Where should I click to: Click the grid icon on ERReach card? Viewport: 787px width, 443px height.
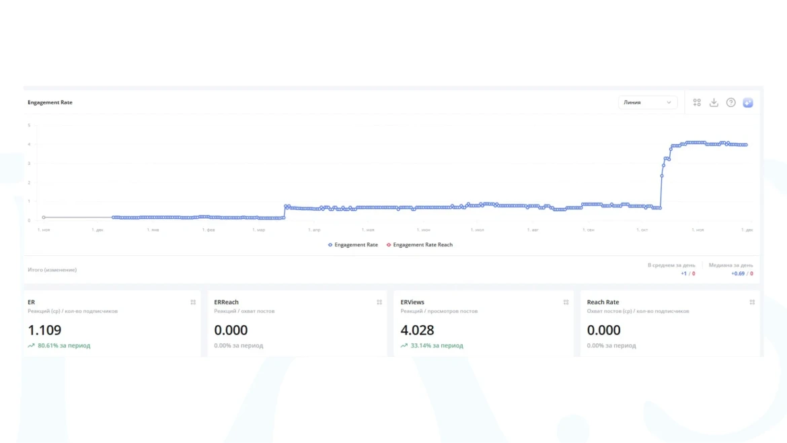point(379,302)
